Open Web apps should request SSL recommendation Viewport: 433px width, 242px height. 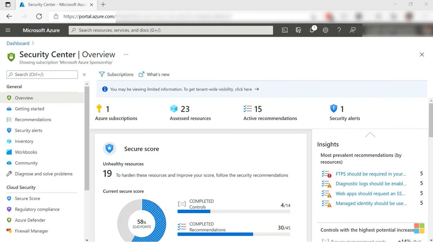click(x=371, y=193)
